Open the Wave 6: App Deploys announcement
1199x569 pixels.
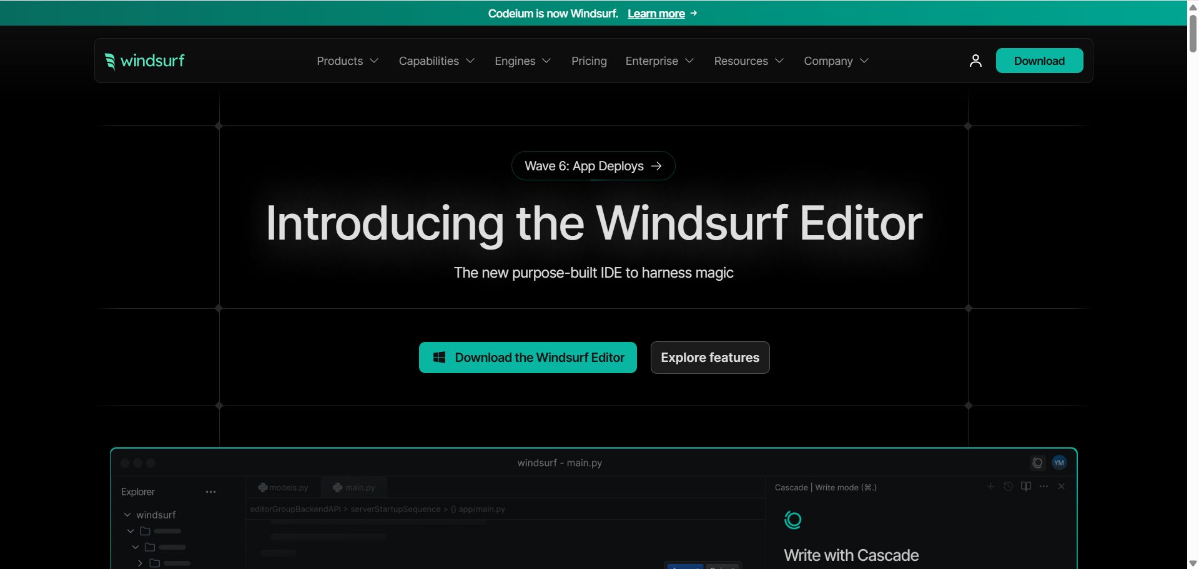click(x=593, y=166)
